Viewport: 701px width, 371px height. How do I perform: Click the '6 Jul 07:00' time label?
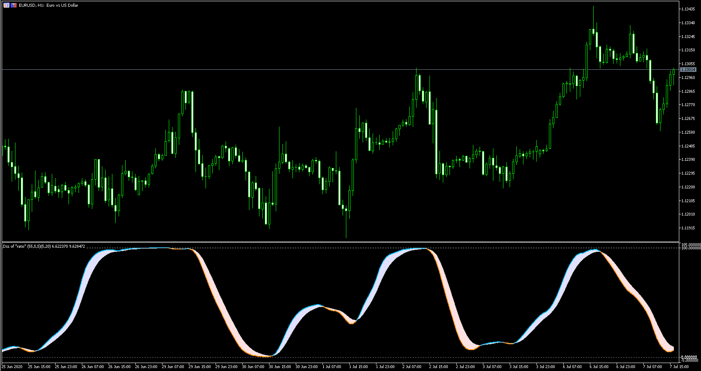(573, 367)
